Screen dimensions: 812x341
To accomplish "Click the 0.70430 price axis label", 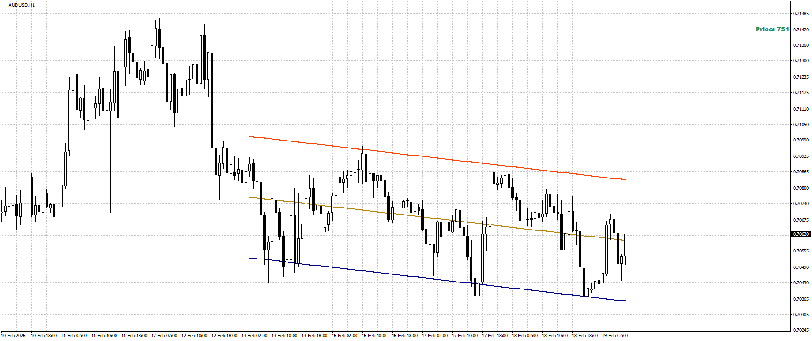I will point(801,283).
